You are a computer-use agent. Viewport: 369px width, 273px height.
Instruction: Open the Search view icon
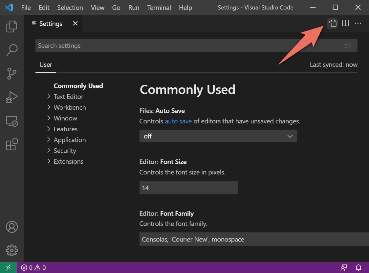11,50
